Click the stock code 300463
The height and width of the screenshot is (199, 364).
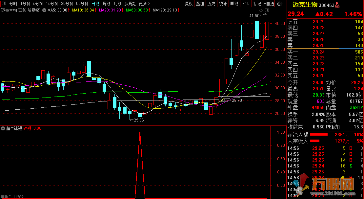pos(327,5)
